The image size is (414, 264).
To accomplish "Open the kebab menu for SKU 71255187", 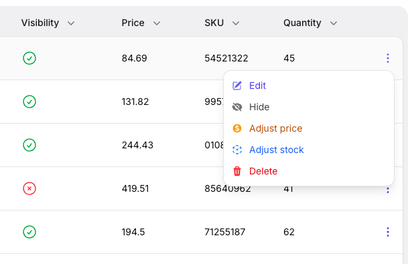I will coord(388,232).
